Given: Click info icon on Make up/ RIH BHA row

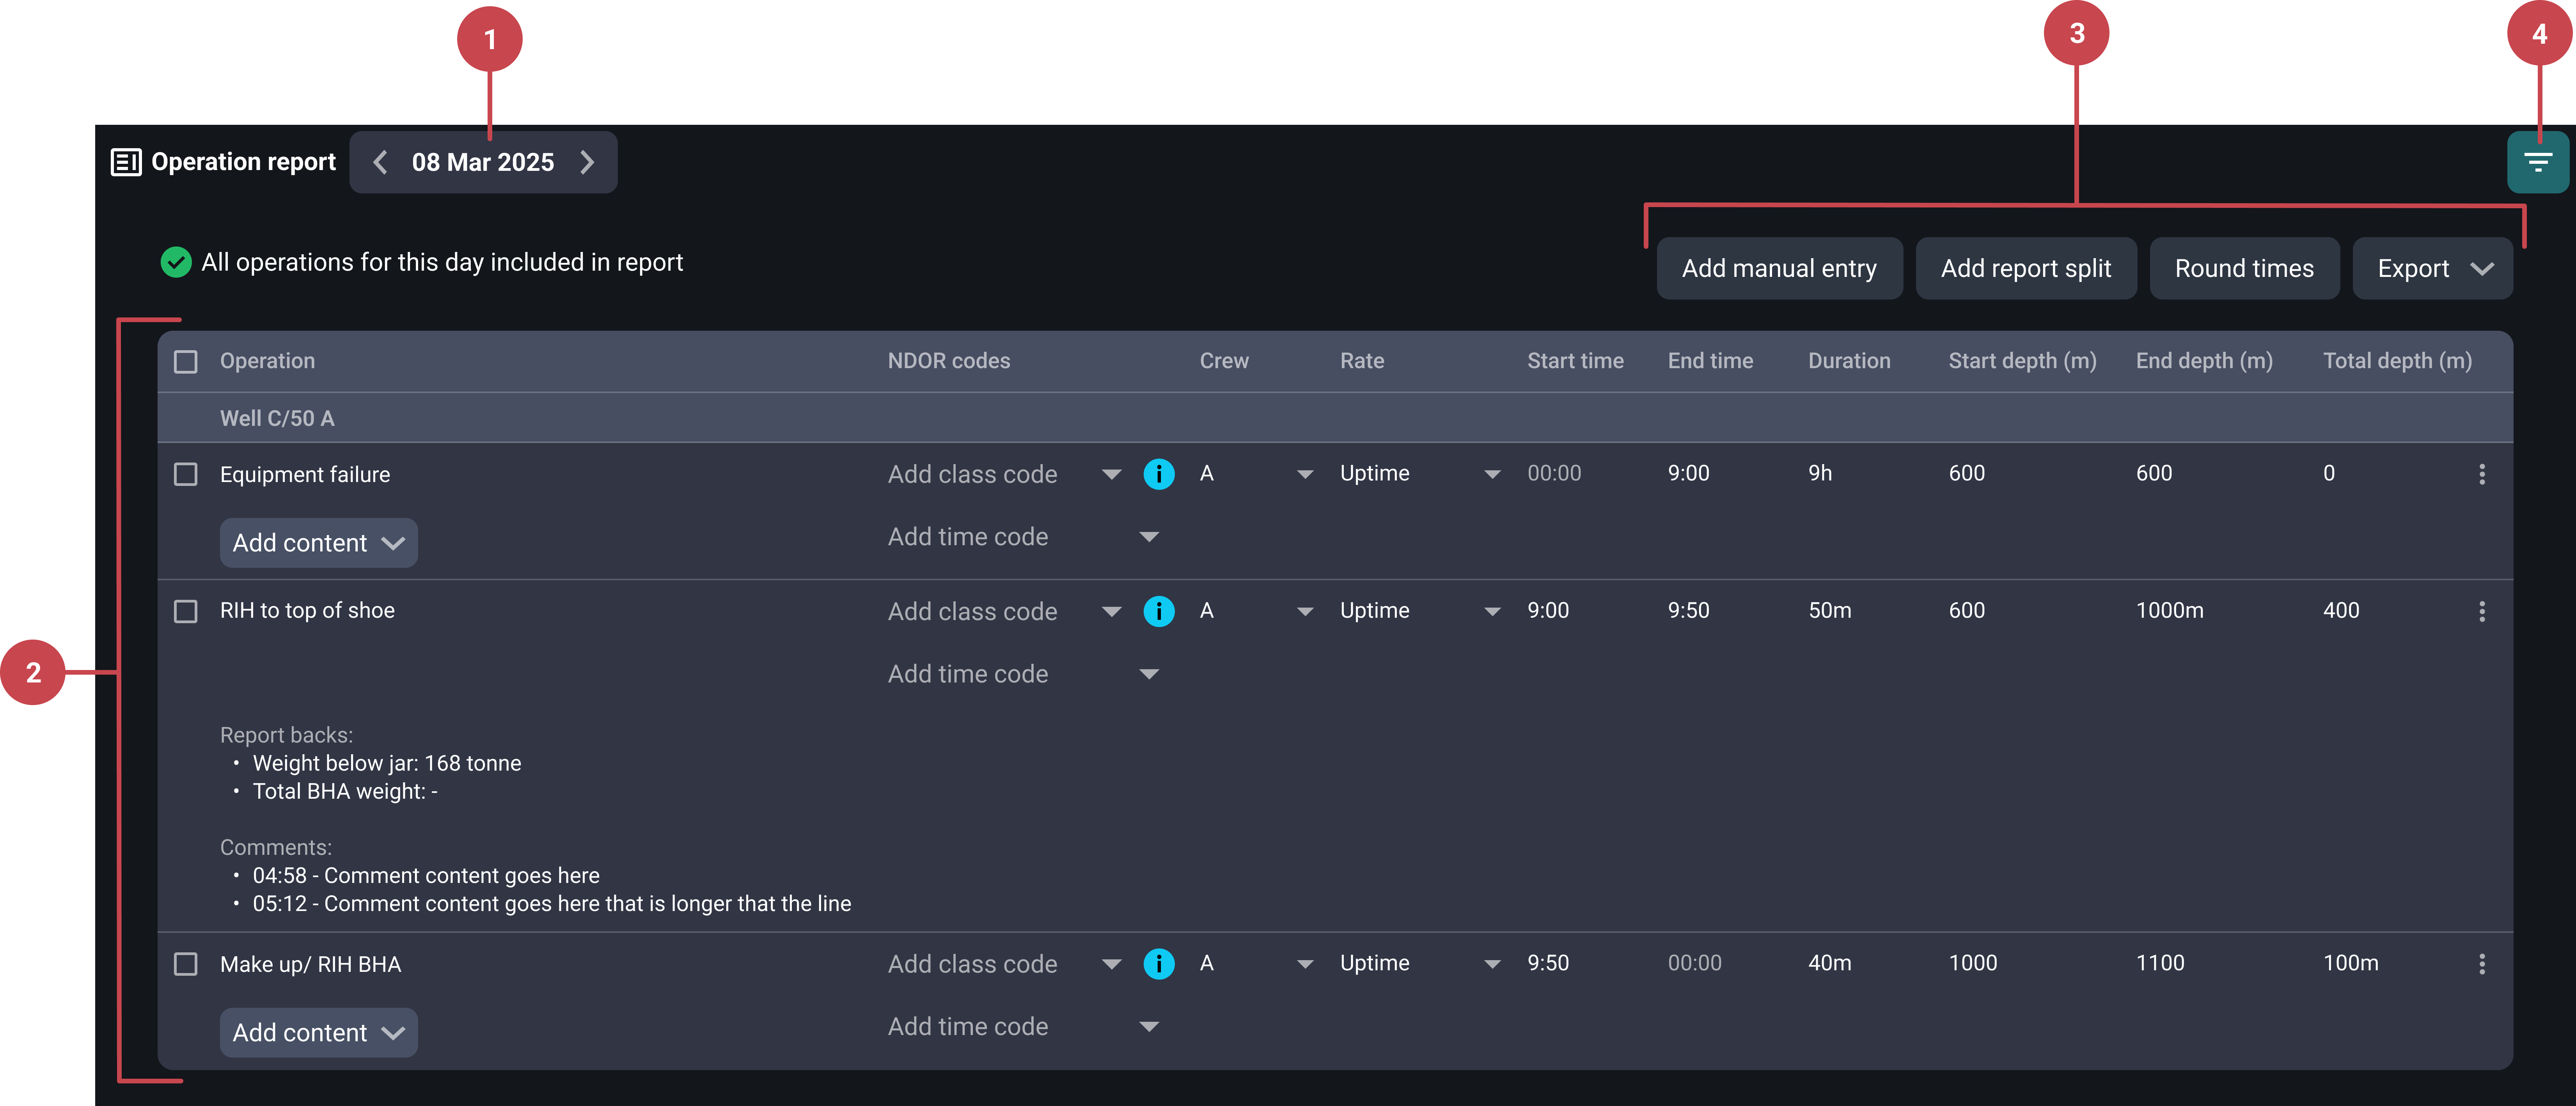Looking at the screenshot, I should point(1158,964).
